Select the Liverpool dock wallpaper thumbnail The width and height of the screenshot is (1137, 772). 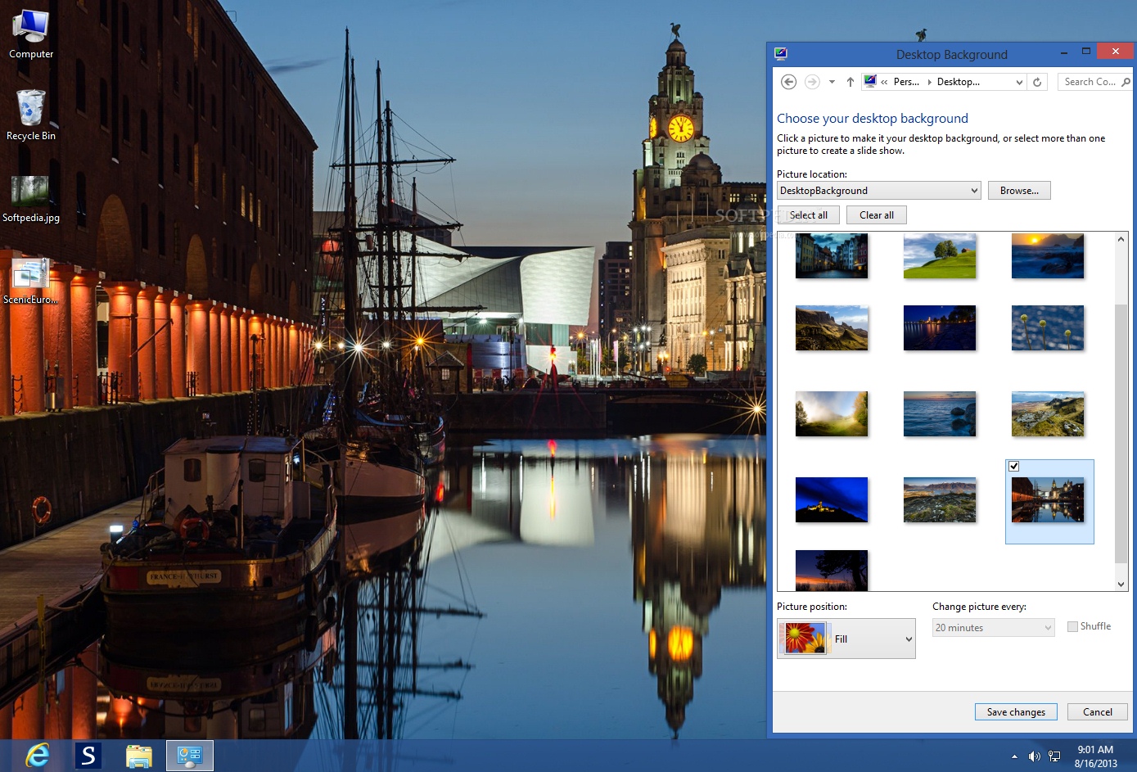point(1048,499)
